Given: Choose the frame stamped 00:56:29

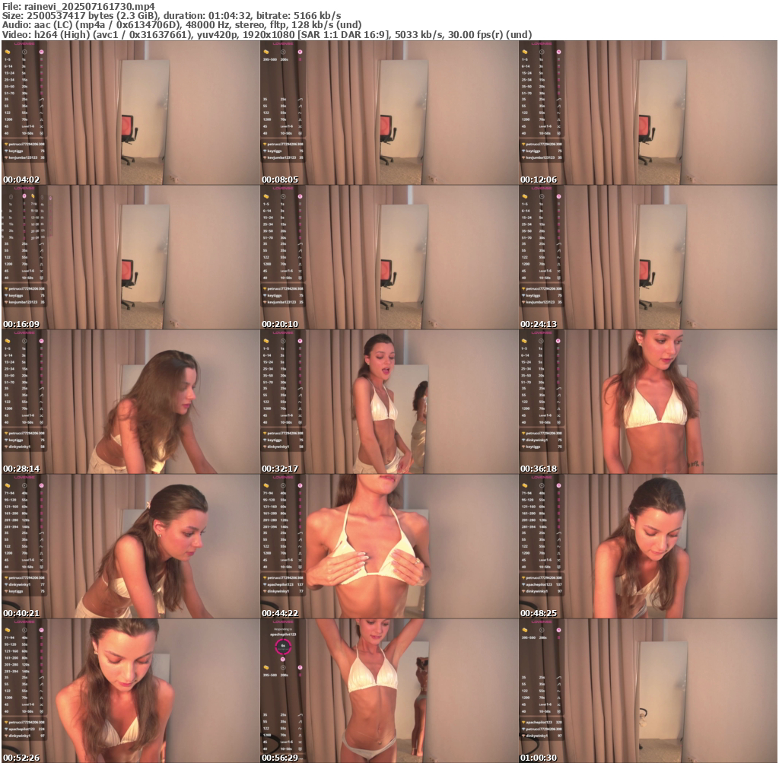Looking at the screenshot, I should pyautogui.click(x=389, y=691).
